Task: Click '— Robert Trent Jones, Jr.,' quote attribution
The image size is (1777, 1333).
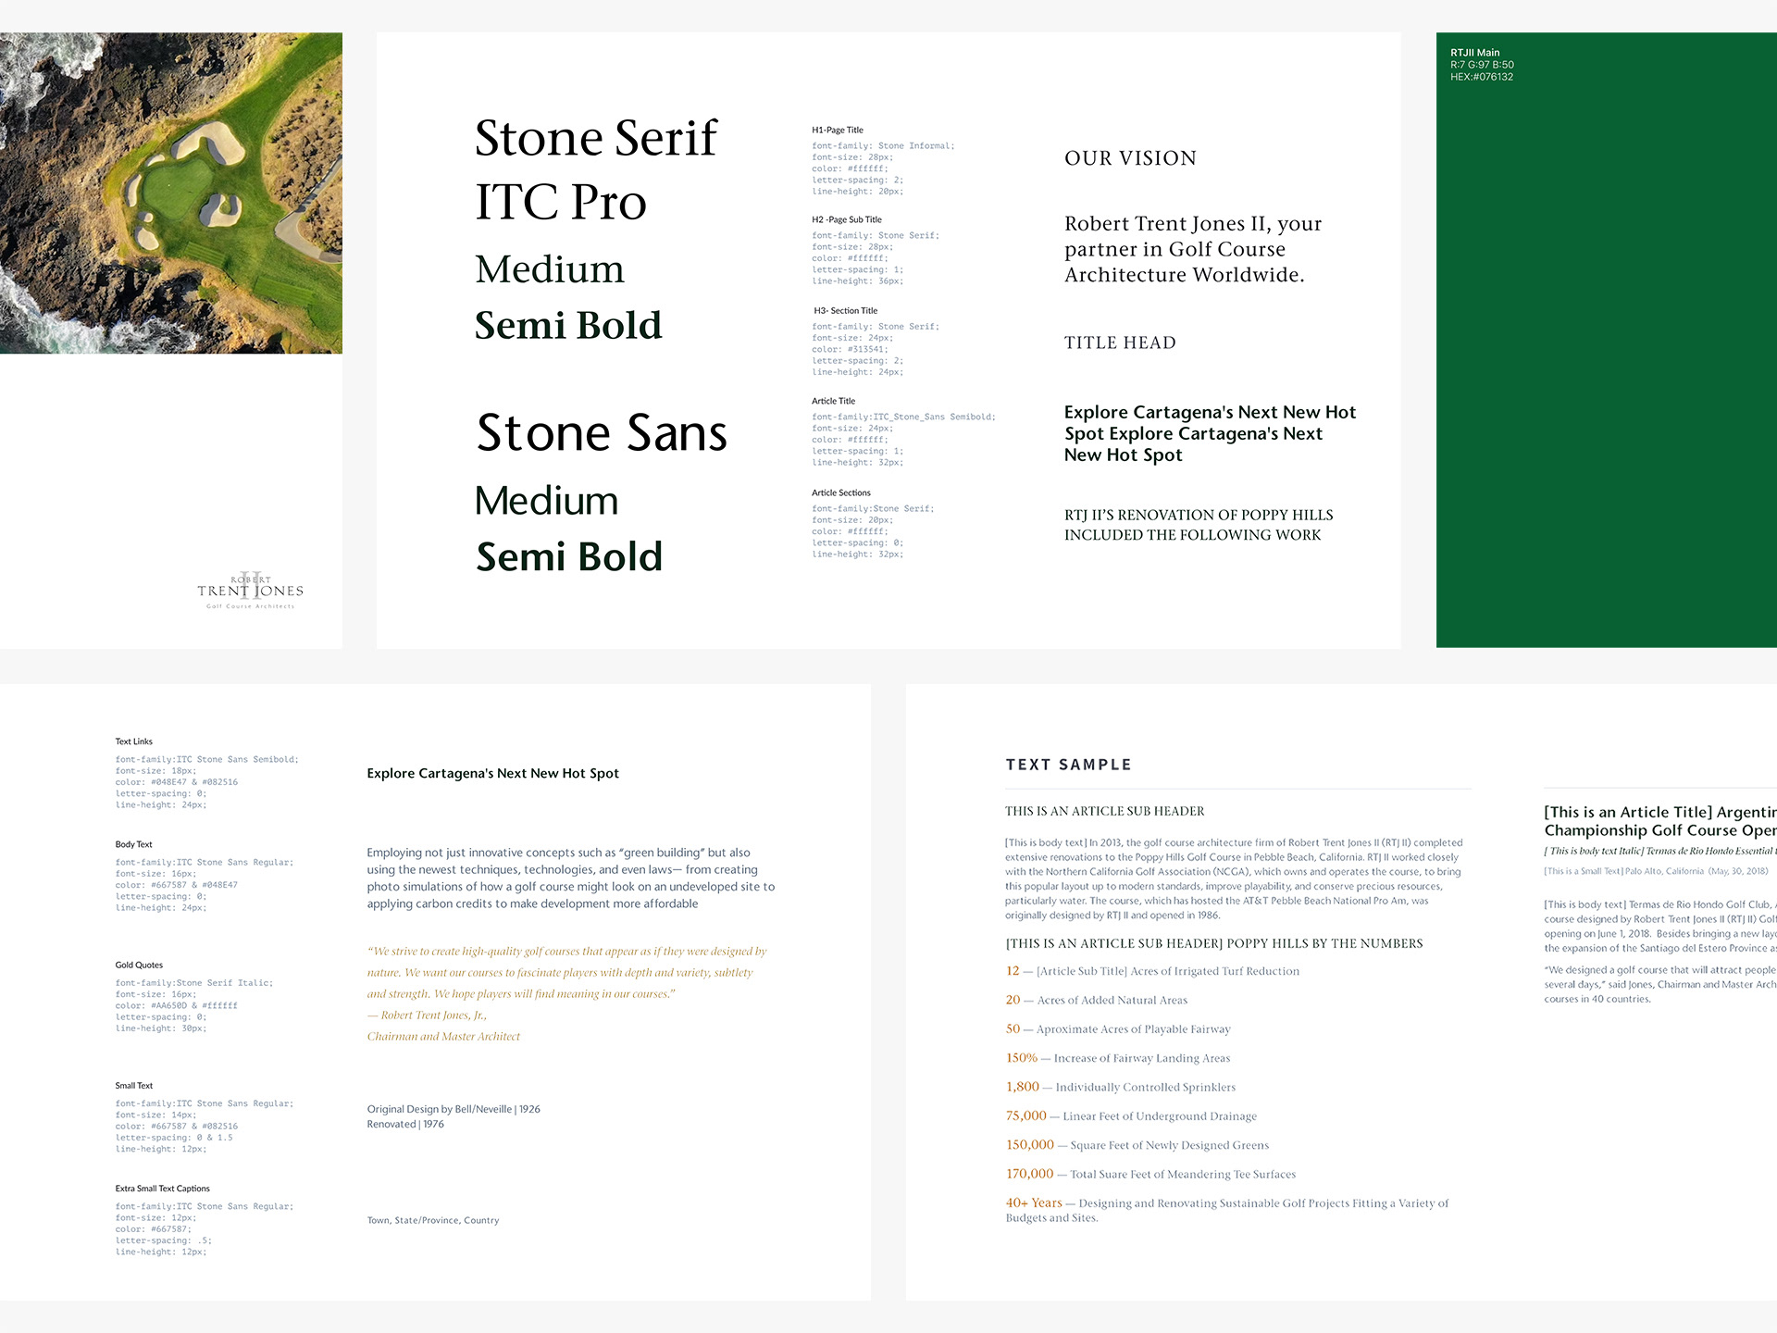Action: point(427,1015)
